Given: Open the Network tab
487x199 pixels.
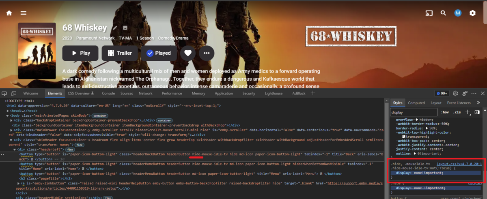Looking at the screenshot, I should 146,93.
